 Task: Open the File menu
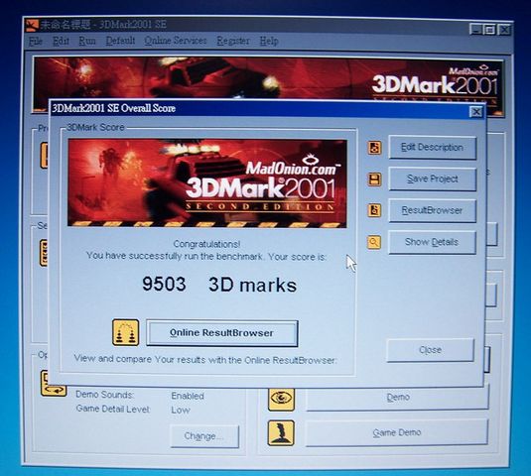point(35,42)
